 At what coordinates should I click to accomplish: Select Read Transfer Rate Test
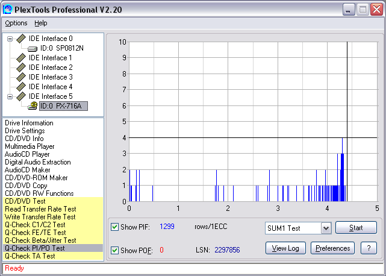pyautogui.click(x=53, y=209)
